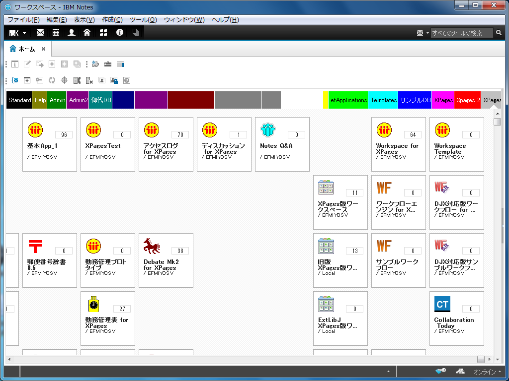
Task: Click the magnifier search button
Action: pos(499,33)
